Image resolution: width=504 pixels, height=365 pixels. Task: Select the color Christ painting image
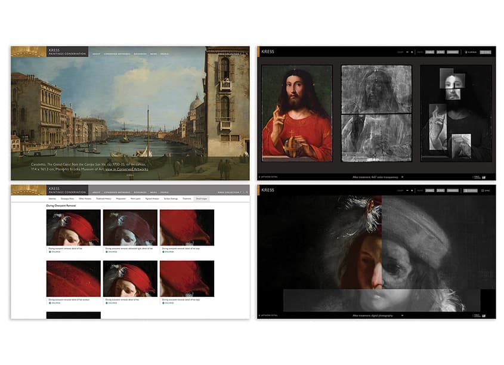297,113
